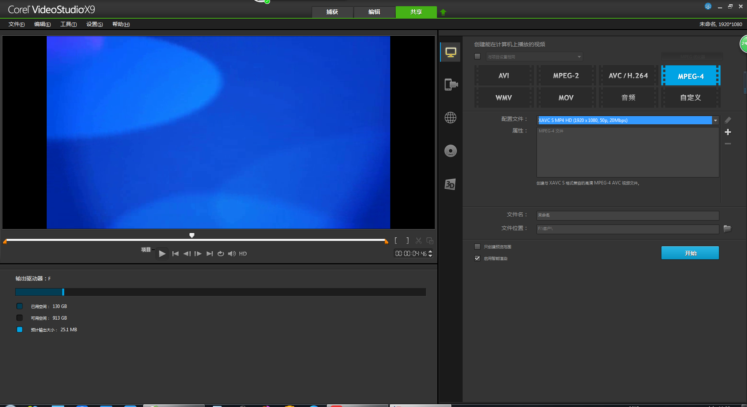Image resolution: width=747 pixels, height=407 pixels.
Task: Select the Computer output category icon
Action: tap(451, 52)
